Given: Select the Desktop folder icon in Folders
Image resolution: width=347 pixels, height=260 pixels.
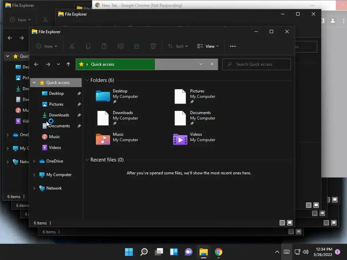Looking at the screenshot, I should click(x=103, y=96).
